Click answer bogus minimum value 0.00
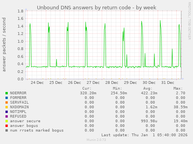Viewport: 193px width, 144px height. [120, 126]
